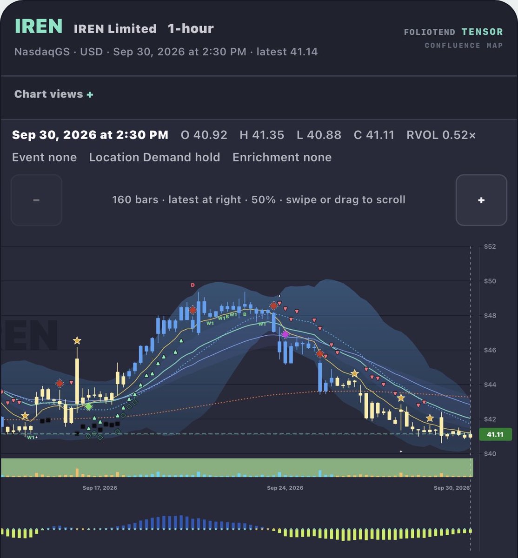Open the Chart views section
518x558 pixels.
tap(54, 94)
